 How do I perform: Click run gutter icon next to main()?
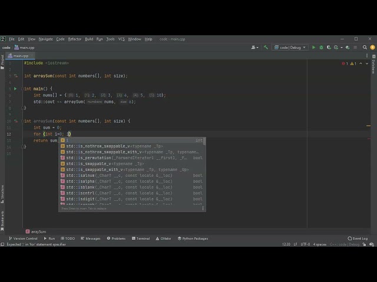click(x=15, y=89)
